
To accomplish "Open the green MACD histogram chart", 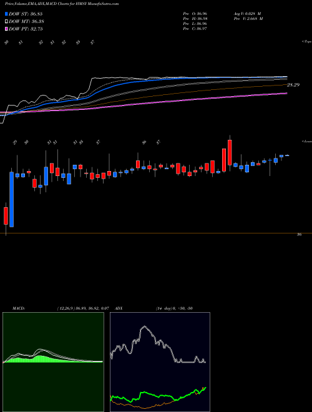I will [53, 362].
